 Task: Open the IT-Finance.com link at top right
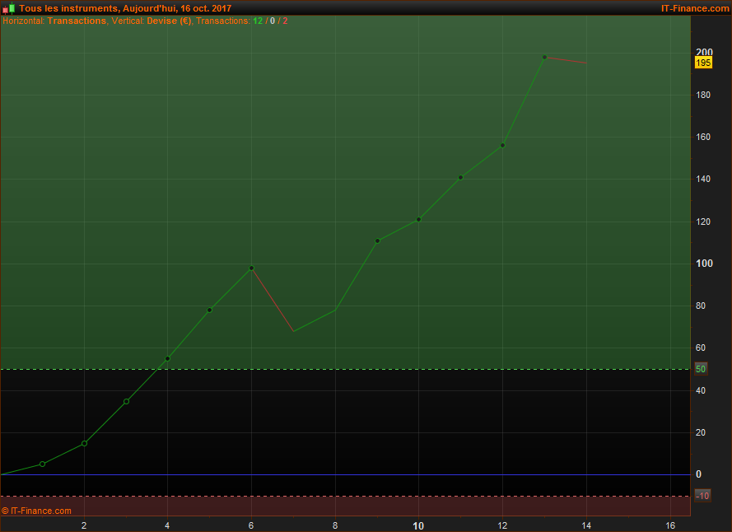point(694,8)
